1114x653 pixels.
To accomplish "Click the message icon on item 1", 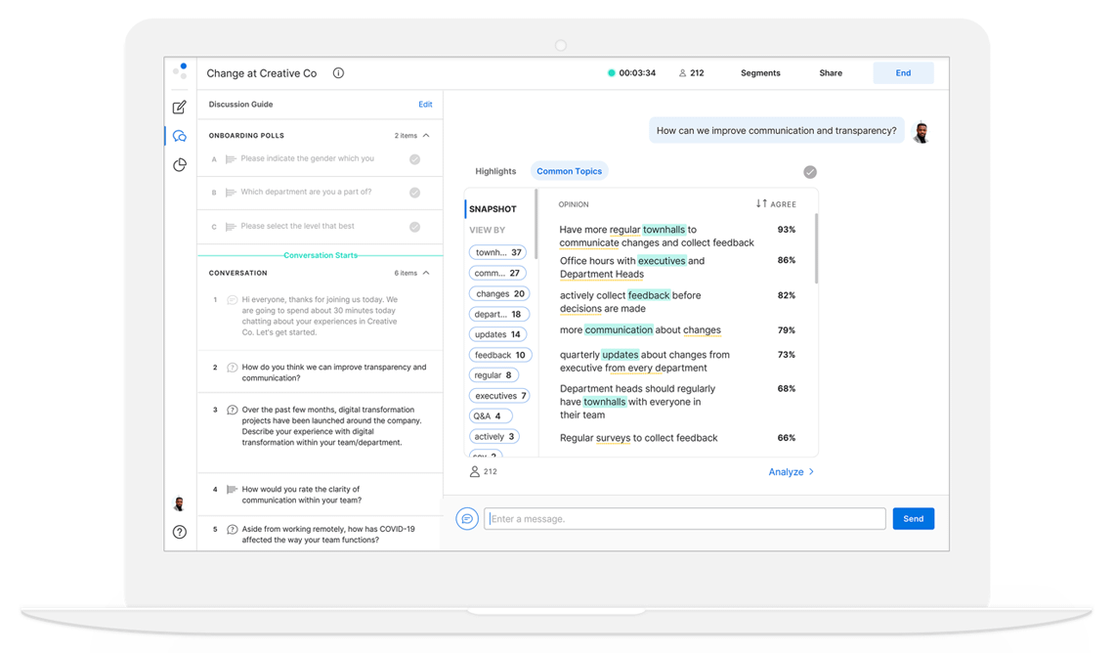I will (x=232, y=300).
